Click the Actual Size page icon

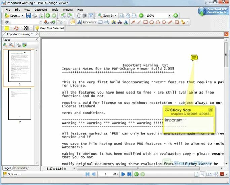[122, 16]
